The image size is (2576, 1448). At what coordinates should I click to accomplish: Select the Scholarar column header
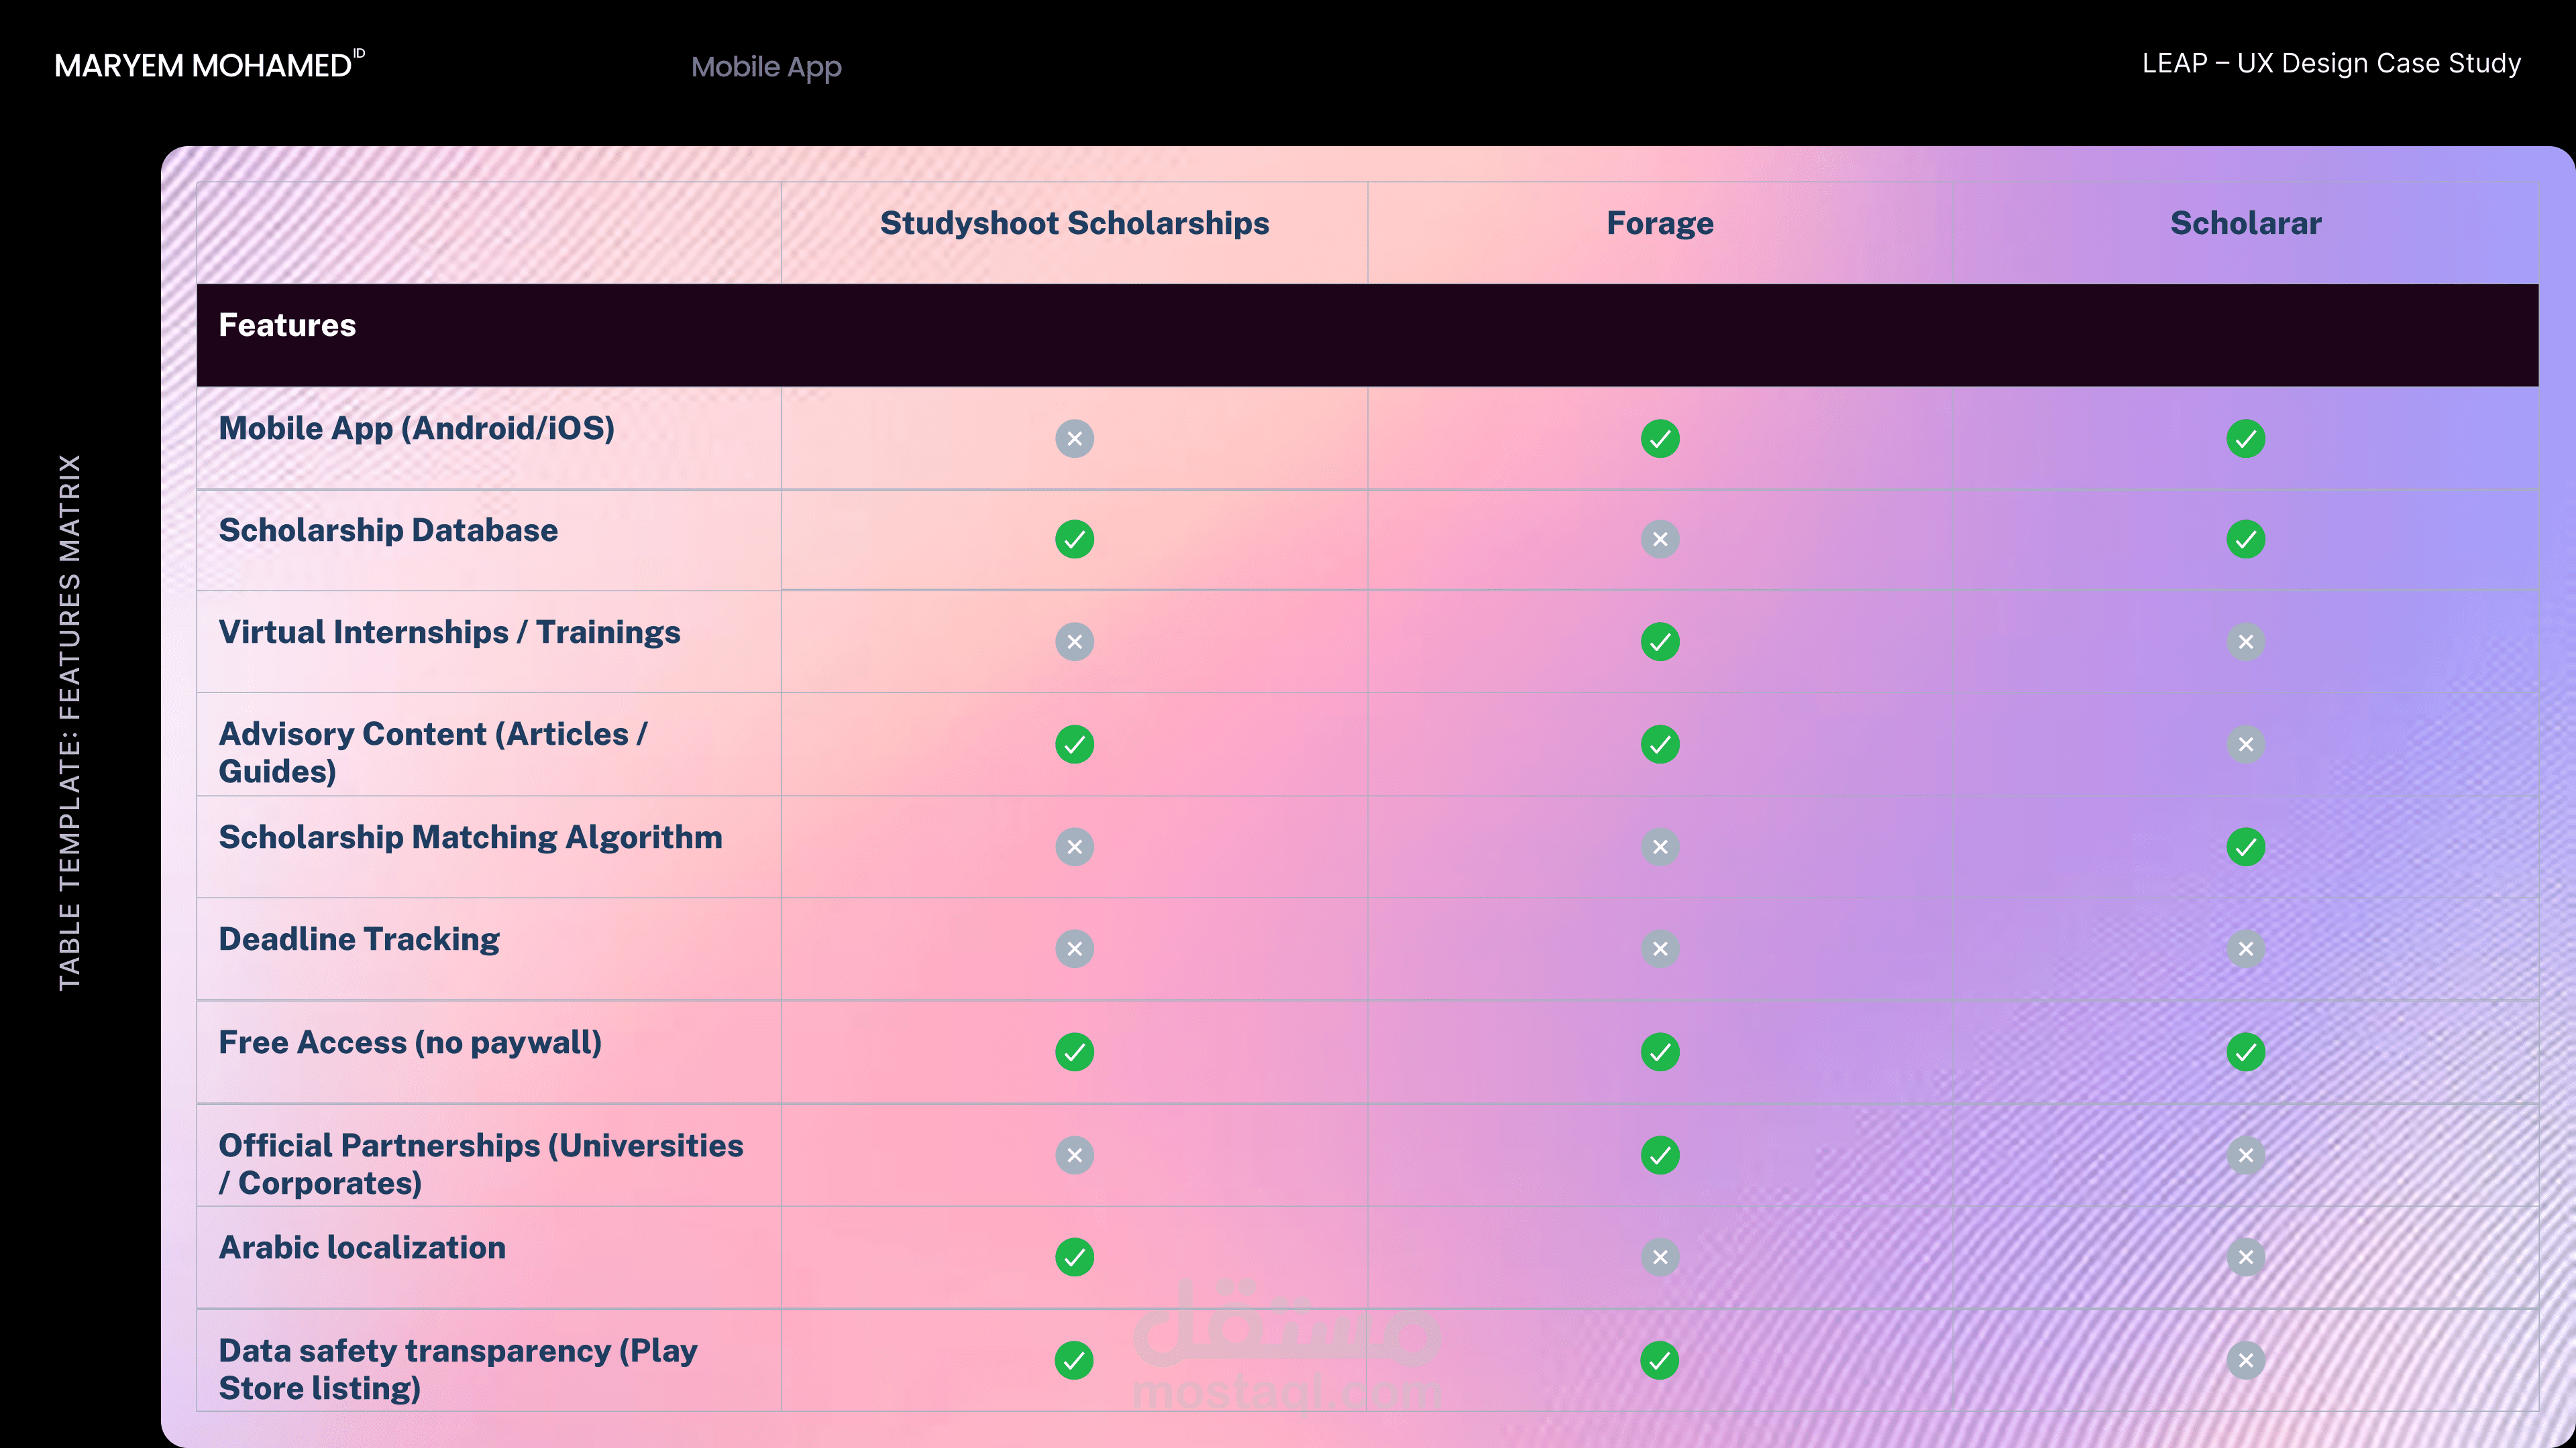(x=2245, y=223)
